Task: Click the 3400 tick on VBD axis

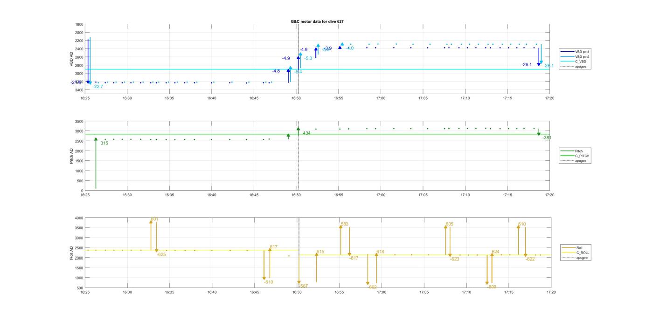Action: (x=79, y=90)
